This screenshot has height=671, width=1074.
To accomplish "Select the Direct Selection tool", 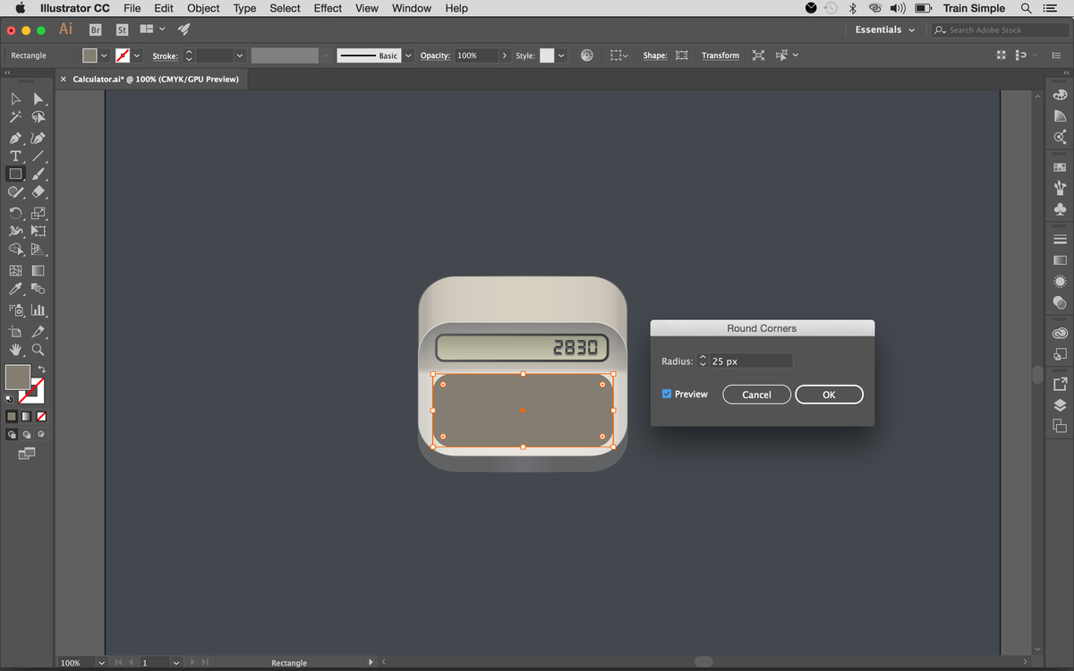I will pos(38,99).
